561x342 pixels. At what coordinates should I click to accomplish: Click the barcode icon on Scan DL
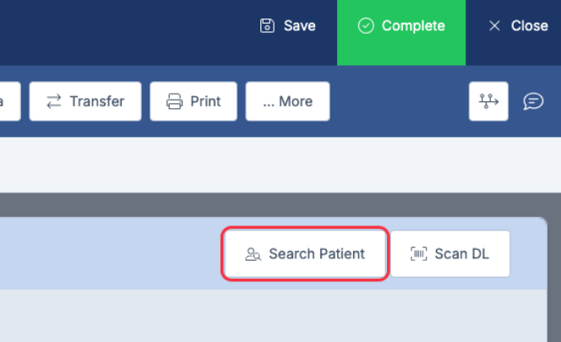[x=418, y=253]
